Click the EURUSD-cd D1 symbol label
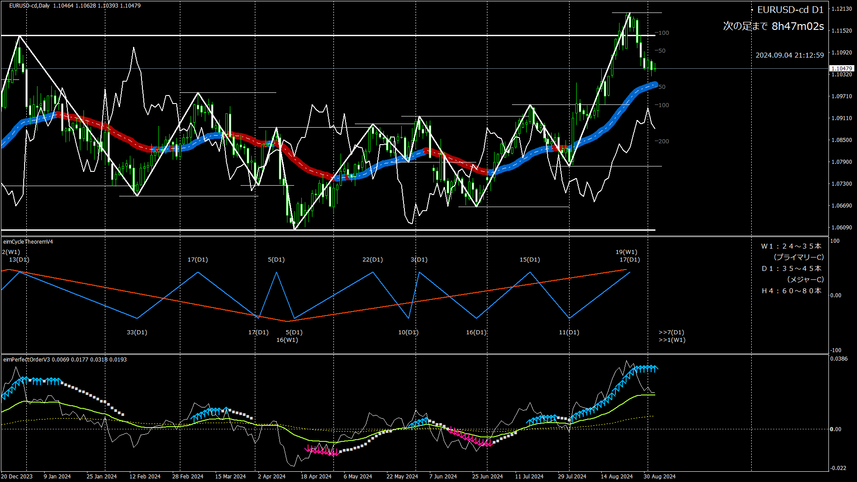 [x=790, y=10]
